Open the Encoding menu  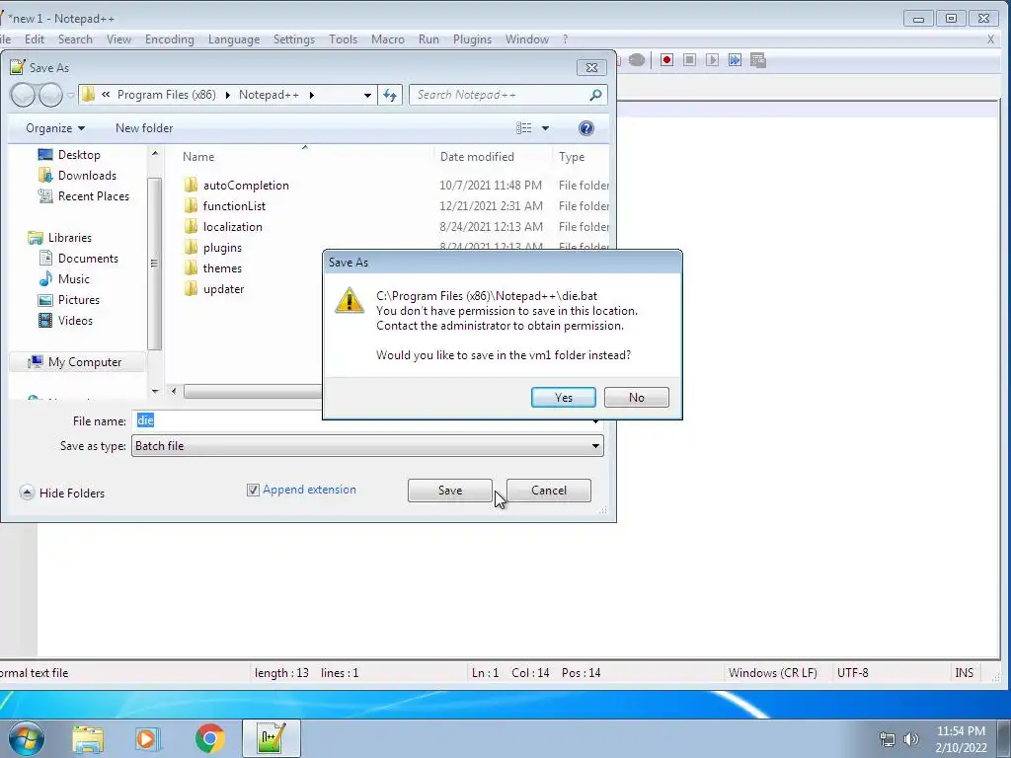click(170, 39)
